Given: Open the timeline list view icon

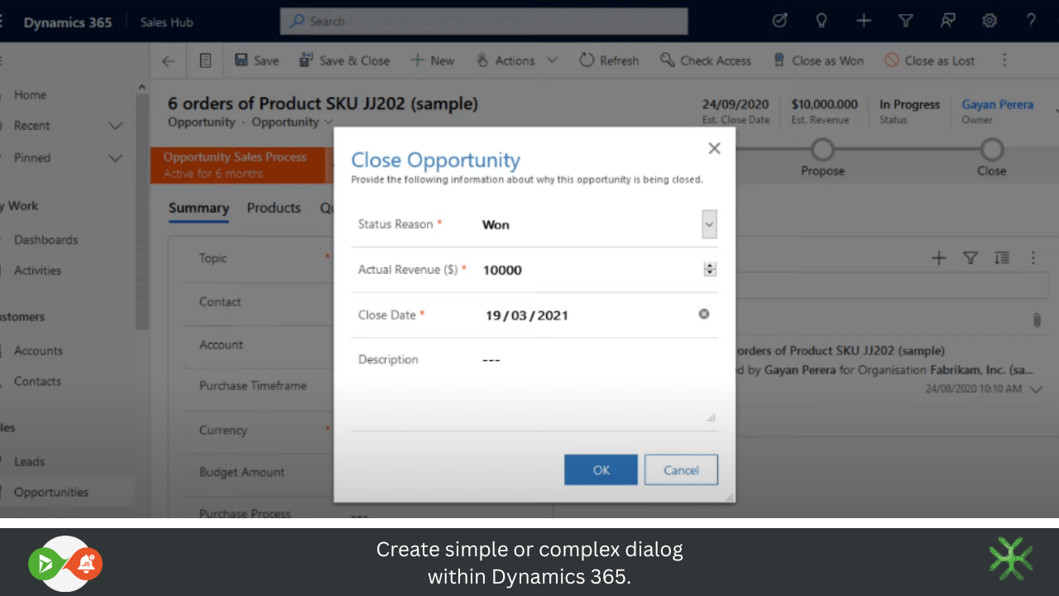Looking at the screenshot, I should click(1002, 258).
